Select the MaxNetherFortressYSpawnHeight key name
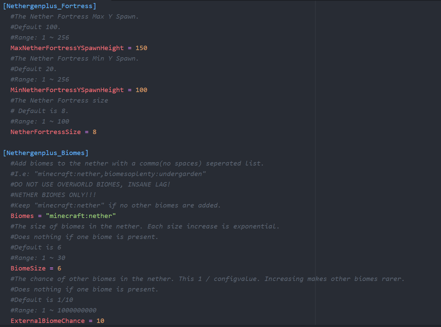Viewport: 441px width, 327px height. point(67,48)
